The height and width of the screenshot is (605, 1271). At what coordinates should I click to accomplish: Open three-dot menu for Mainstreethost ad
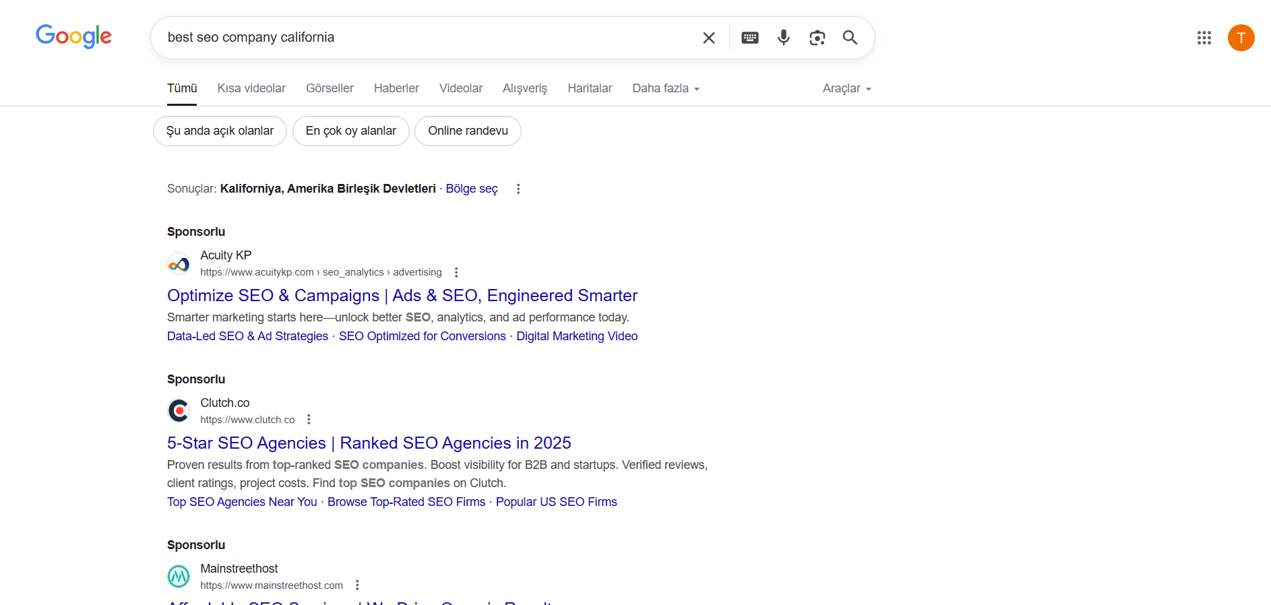click(357, 585)
